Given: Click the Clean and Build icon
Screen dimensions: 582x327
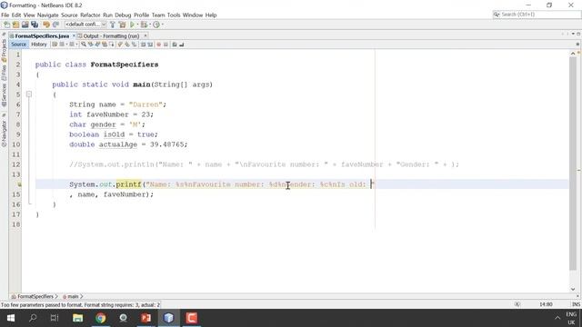Looking at the screenshot, I should coord(122,25).
